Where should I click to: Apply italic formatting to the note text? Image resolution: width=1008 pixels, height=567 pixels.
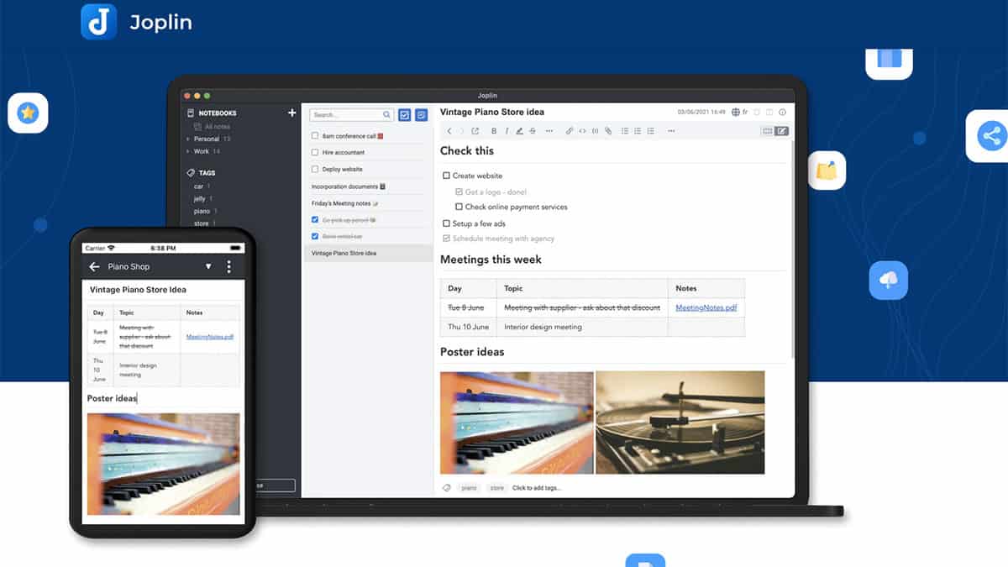[507, 131]
